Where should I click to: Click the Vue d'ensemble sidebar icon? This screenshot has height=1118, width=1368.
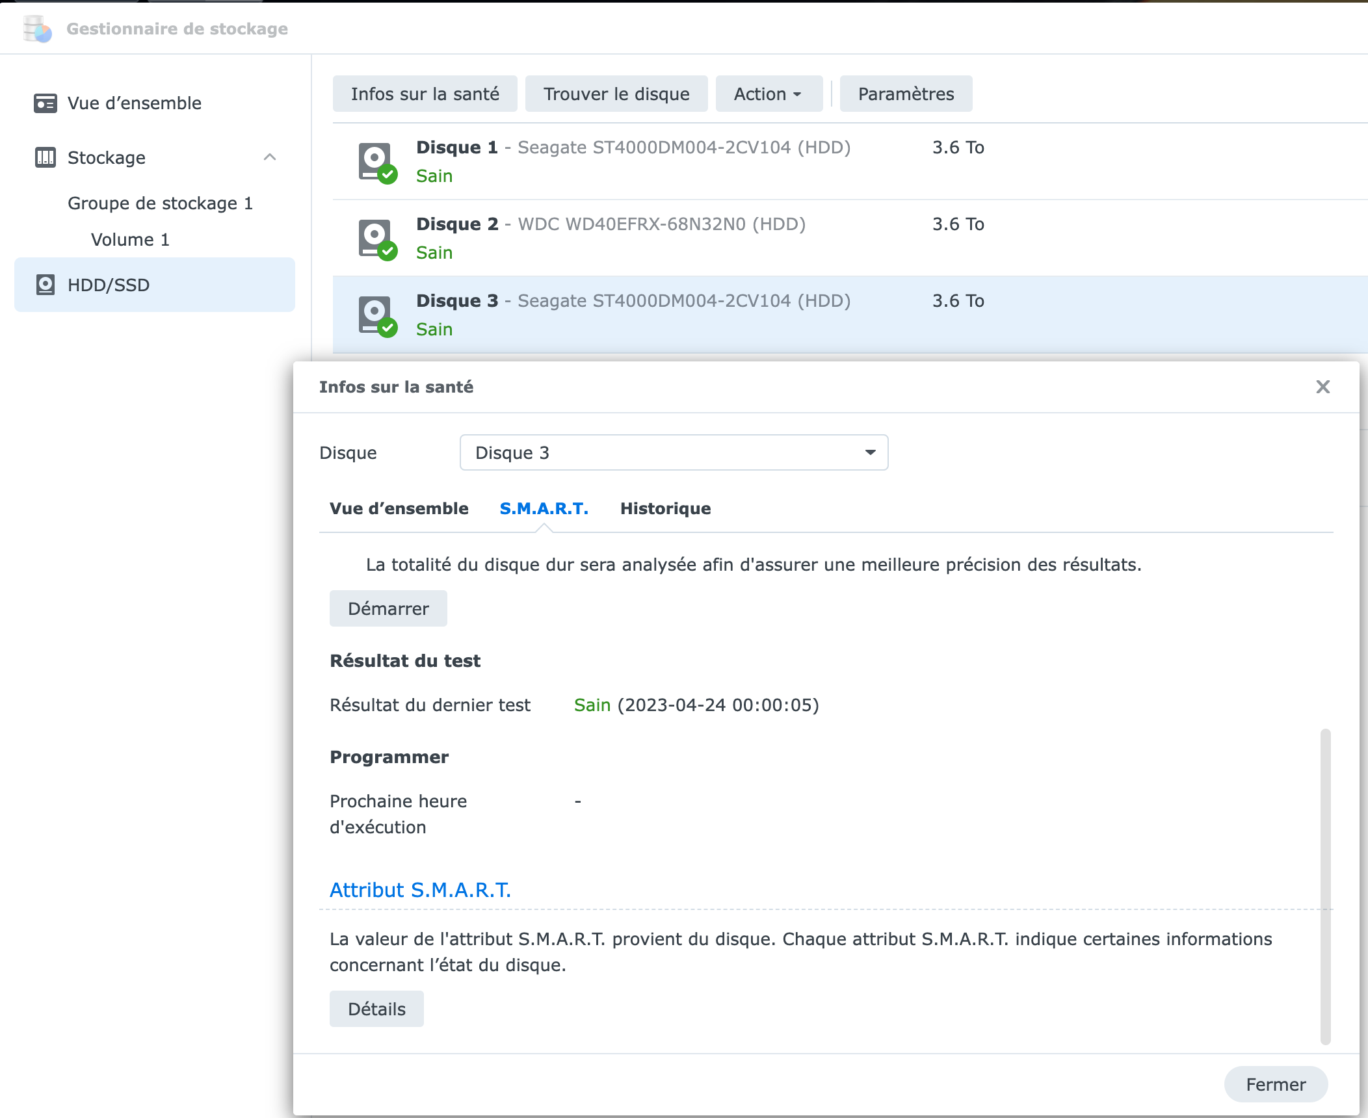pyautogui.click(x=45, y=103)
